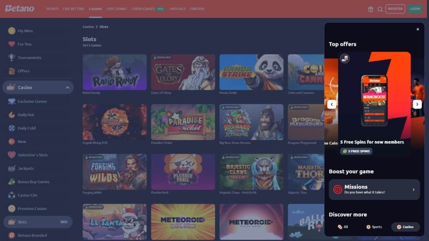Click the search magnifier in the top bar
Viewport: 429px width, 241px height.
pyautogui.click(x=380, y=8)
